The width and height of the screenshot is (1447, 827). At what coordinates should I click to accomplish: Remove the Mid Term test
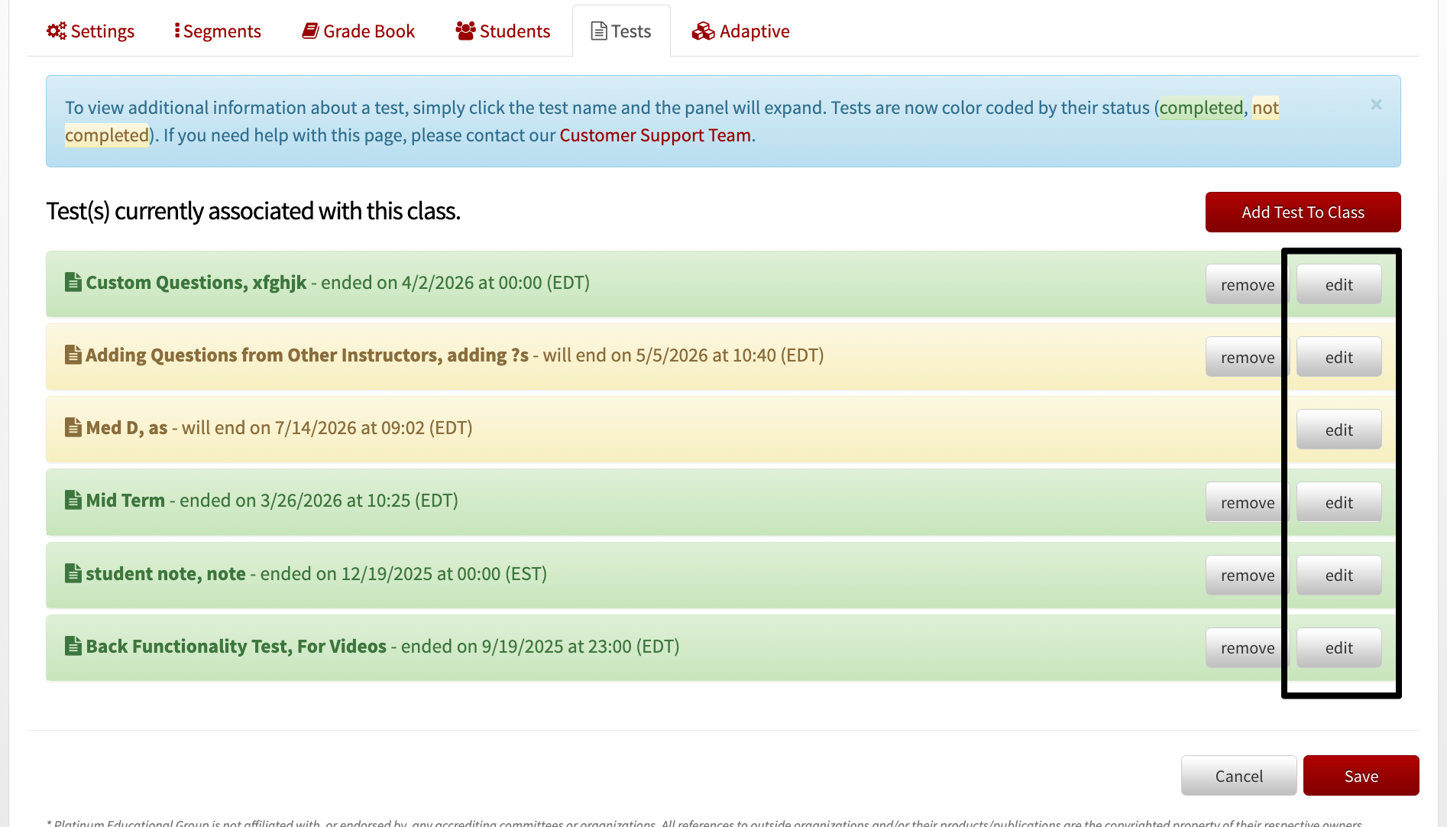1247,502
